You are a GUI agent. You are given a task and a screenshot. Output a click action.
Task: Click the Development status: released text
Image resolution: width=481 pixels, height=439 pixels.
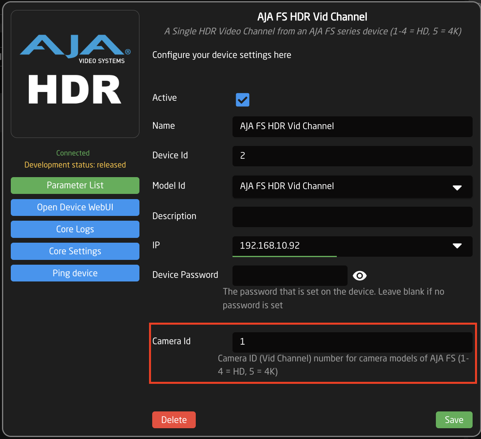tap(75, 165)
